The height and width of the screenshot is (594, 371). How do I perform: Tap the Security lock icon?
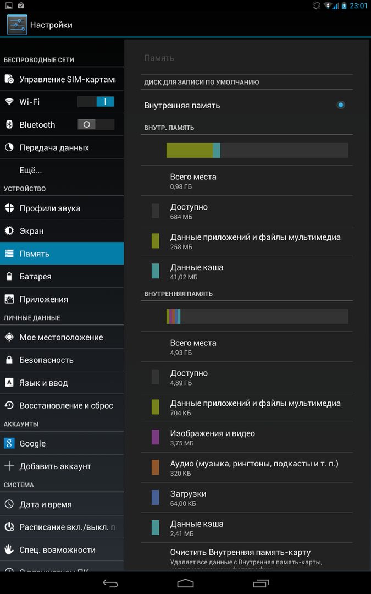(9, 360)
